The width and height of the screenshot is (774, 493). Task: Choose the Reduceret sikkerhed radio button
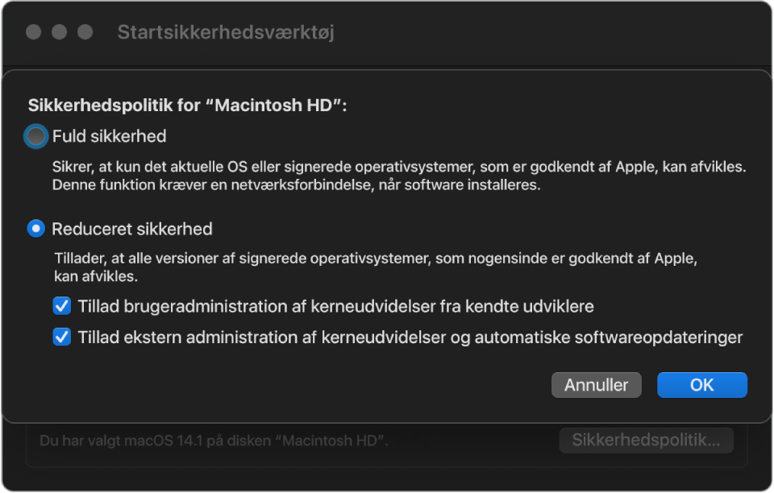(x=36, y=229)
